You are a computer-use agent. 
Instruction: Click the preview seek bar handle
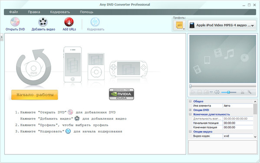[191, 86]
